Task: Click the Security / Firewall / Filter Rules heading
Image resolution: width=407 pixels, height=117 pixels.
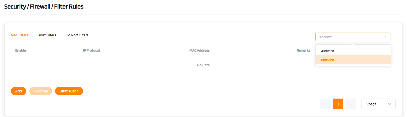Action: [44, 7]
